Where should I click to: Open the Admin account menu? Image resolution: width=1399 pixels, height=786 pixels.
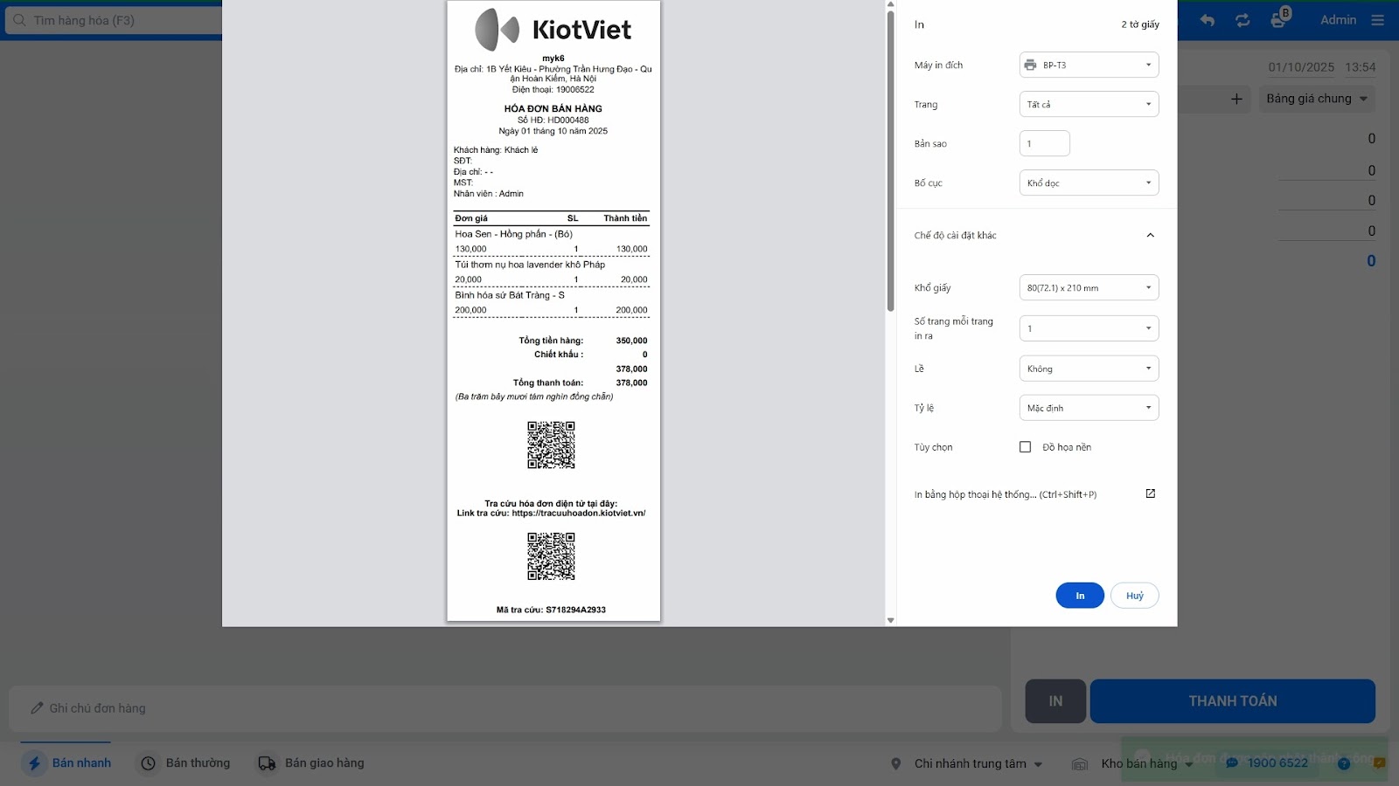1338,20
